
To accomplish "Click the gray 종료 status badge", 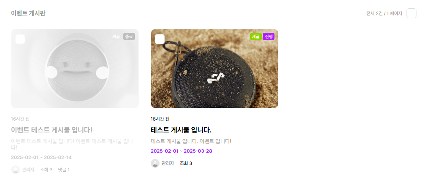I will pos(129,36).
